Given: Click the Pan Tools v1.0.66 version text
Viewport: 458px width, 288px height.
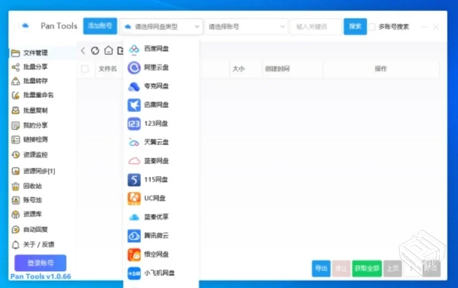Looking at the screenshot, I should click(x=41, y=276).
